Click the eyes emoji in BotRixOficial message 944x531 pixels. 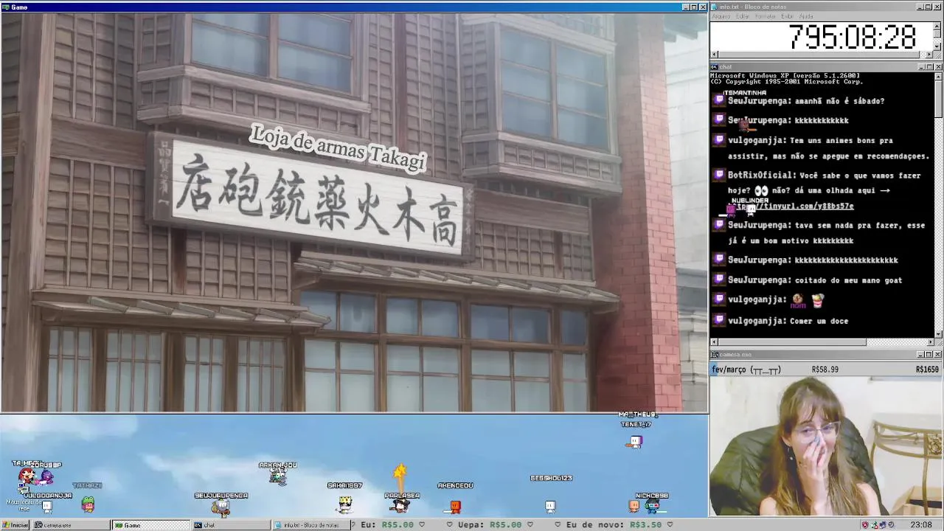coord(761,190)
